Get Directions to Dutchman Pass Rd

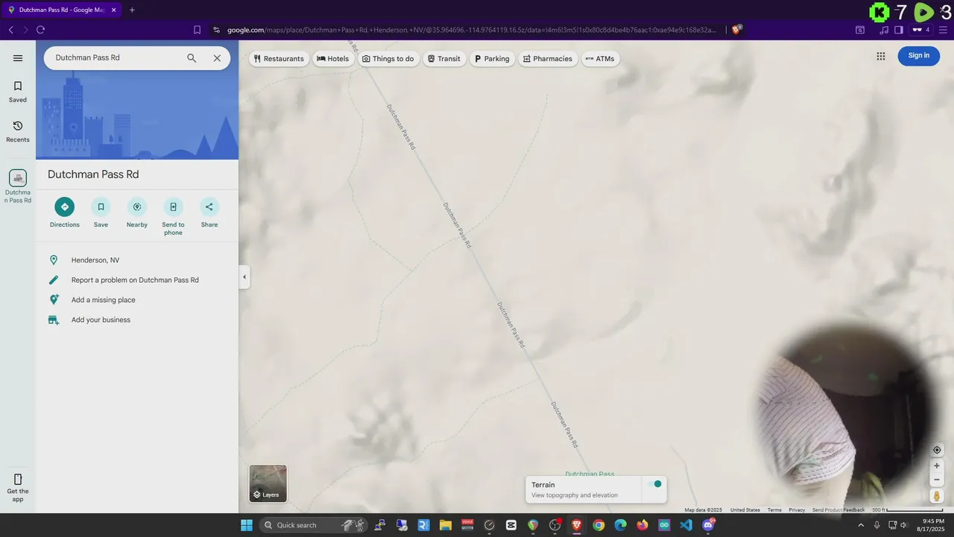[x=65, y=213]
